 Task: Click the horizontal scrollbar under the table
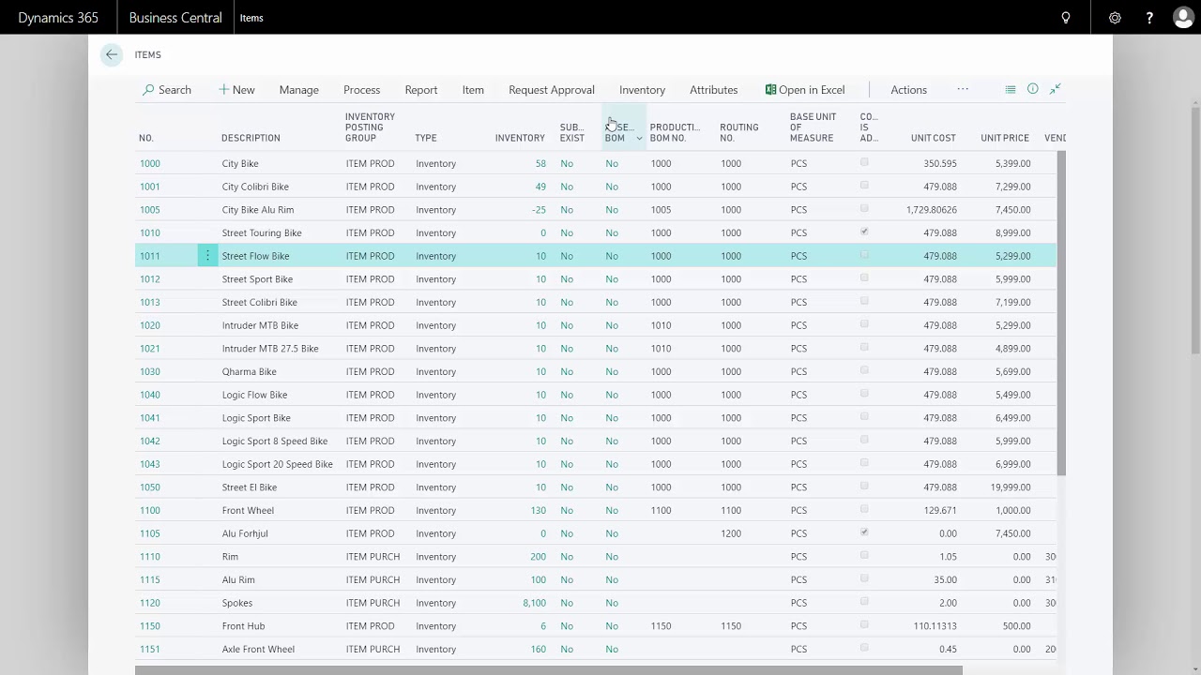pos(549,669)
